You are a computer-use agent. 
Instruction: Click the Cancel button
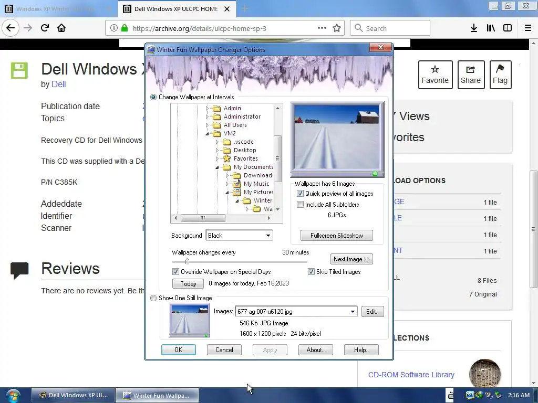click(x=224, y=350)
